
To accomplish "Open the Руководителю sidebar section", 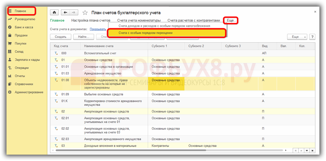I will (25, 19).
